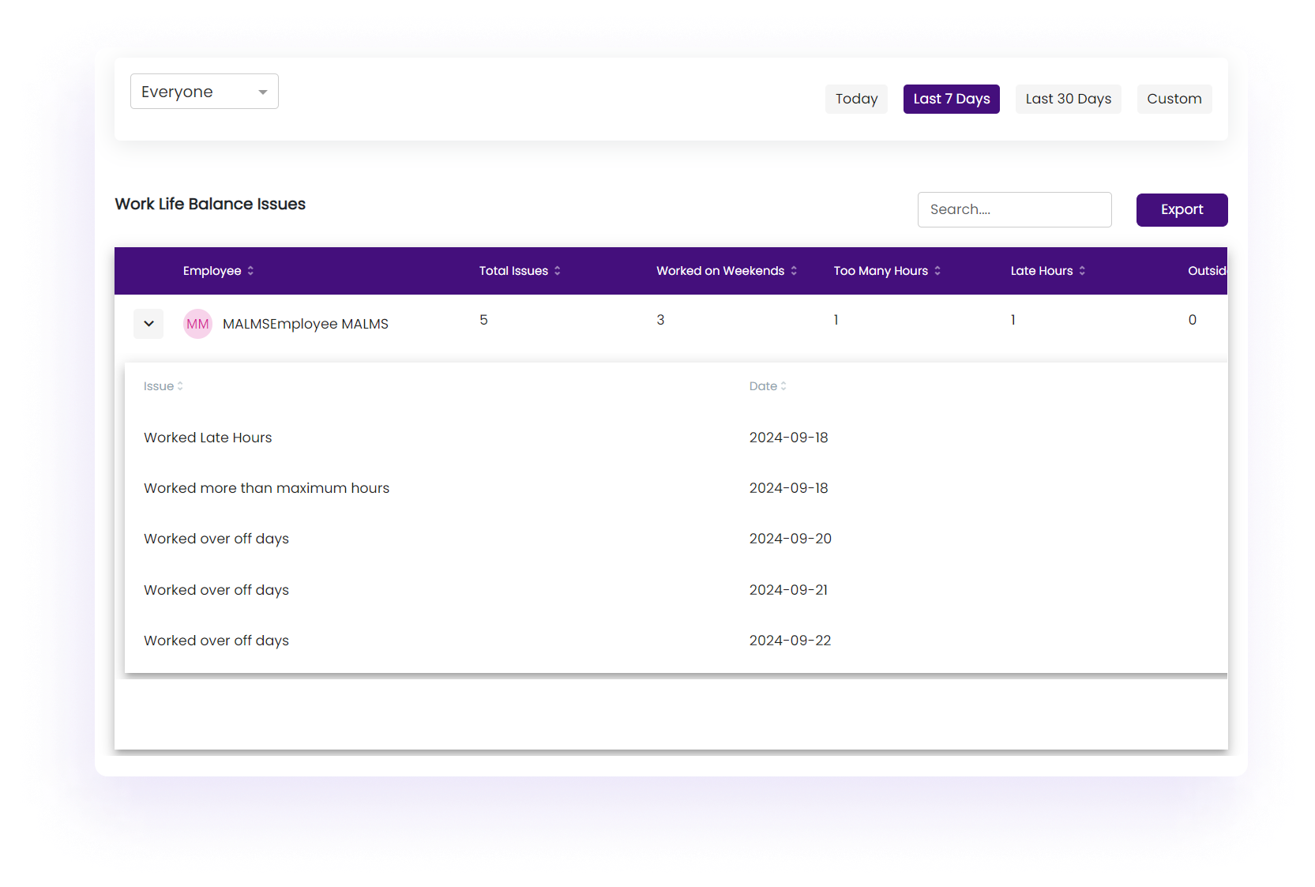Click the MM employee avatar

[x=197, y=324]
